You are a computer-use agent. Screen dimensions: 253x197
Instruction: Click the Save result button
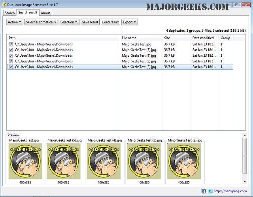coord(90,22)
